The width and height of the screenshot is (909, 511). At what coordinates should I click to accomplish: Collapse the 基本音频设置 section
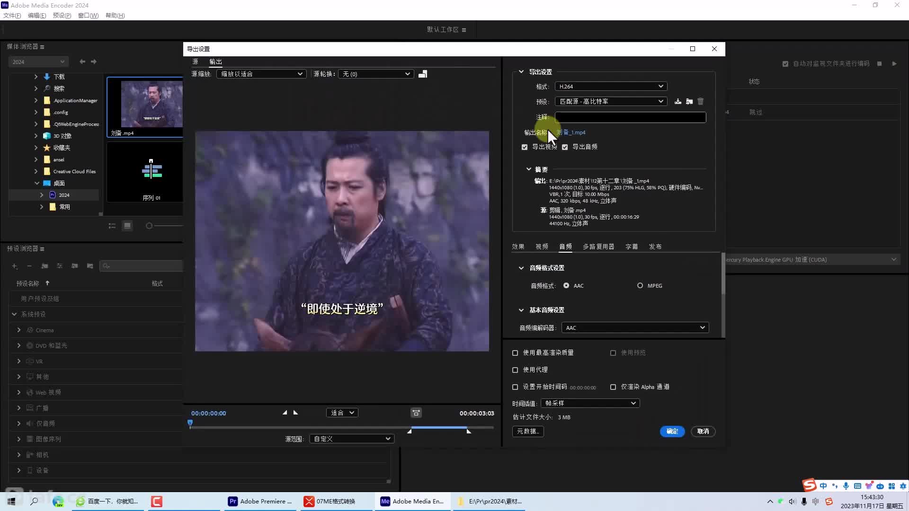point(521,310)
